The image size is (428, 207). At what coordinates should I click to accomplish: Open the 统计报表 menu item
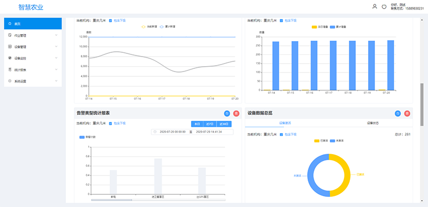coord(33,69)
